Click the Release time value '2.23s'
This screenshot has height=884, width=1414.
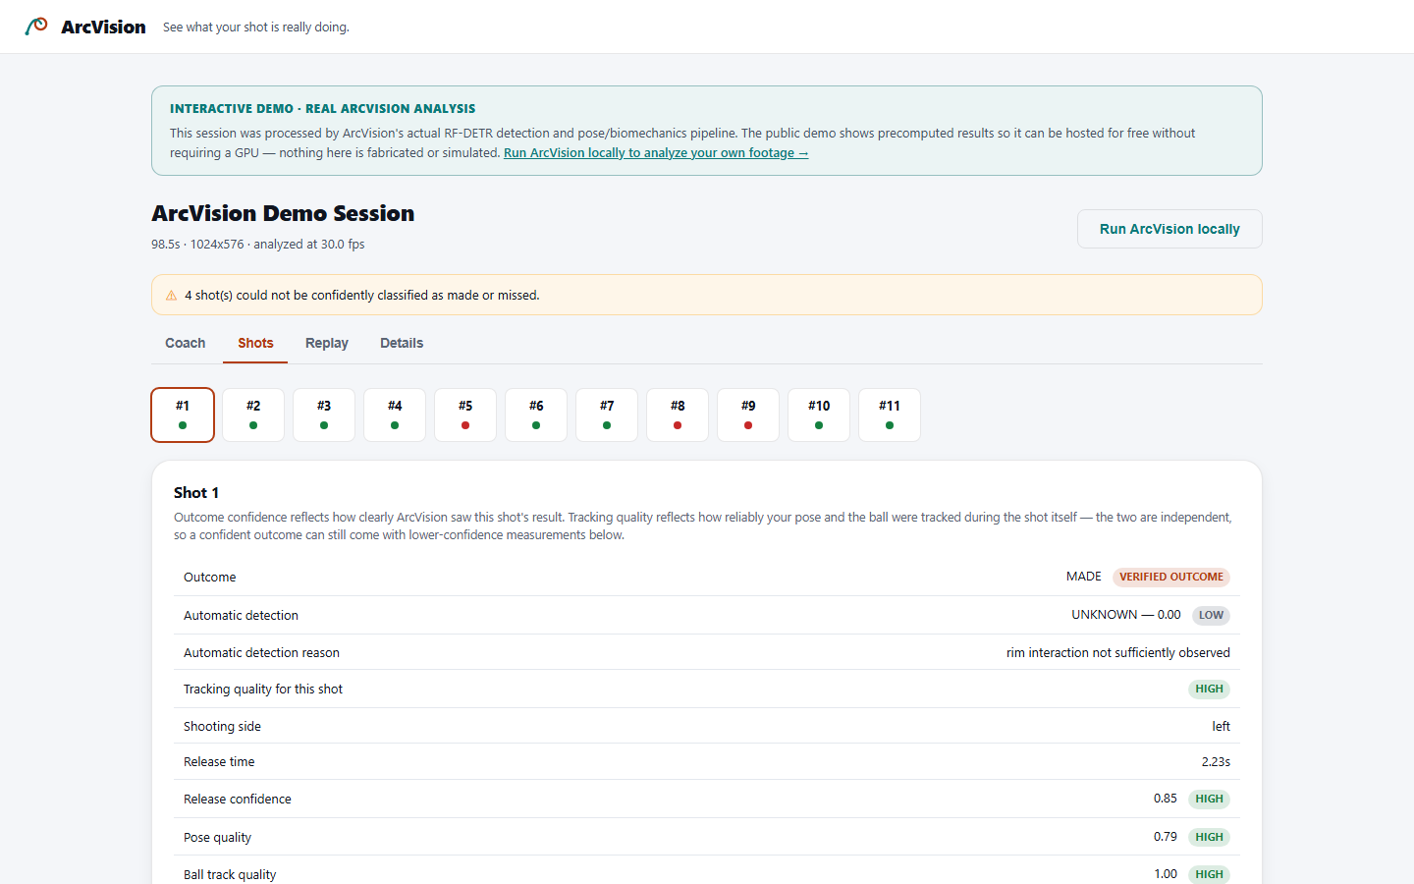[x=1216, y=762]
